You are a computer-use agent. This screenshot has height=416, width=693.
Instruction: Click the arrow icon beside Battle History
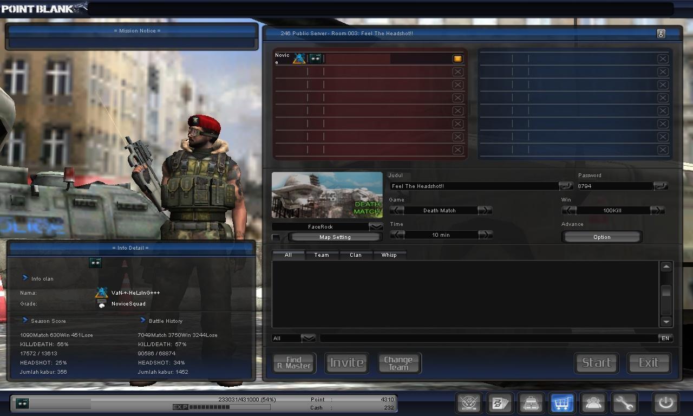point(143,320)
